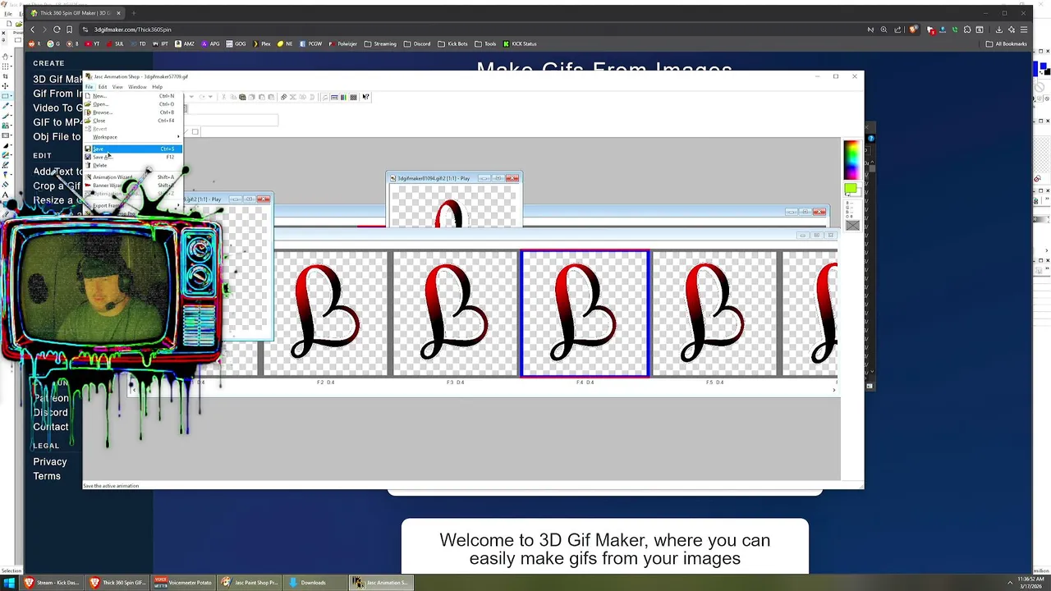Reload the 3dgifmaker page

tap(57, 30)
